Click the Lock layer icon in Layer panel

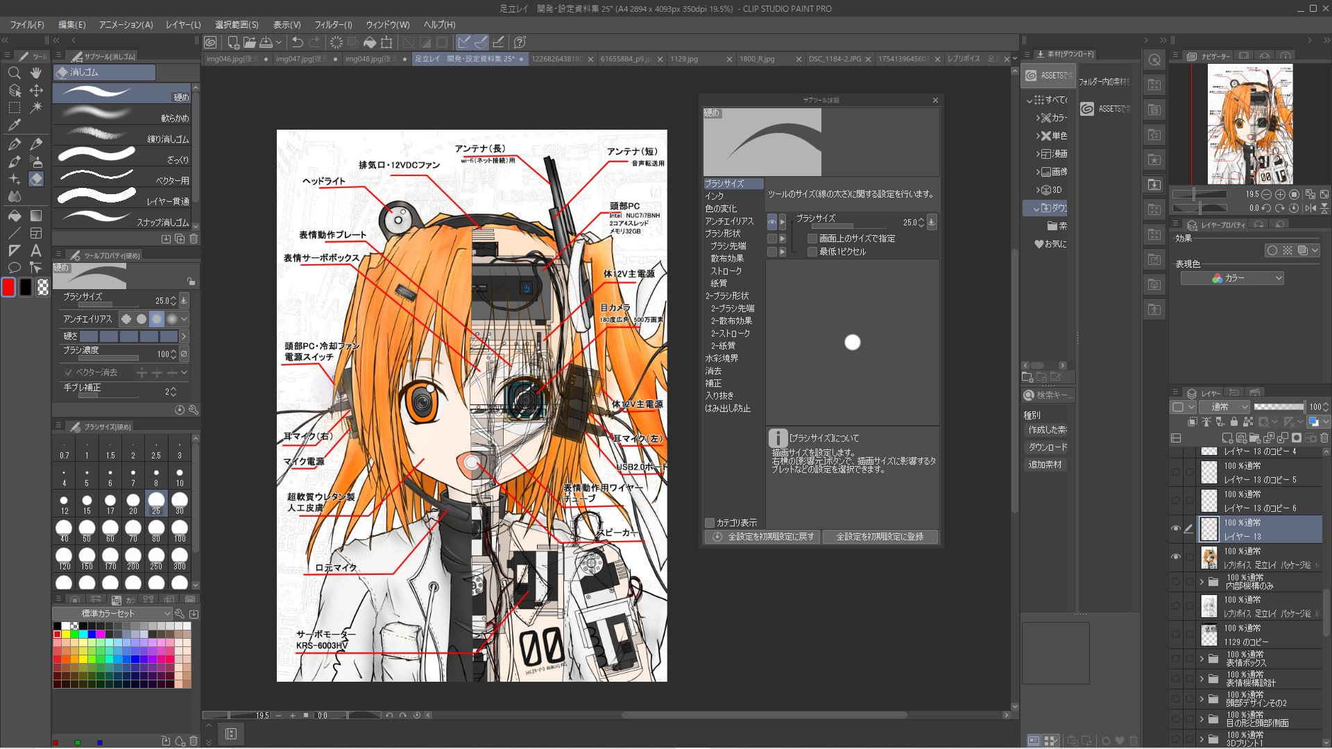(1233, 422)
